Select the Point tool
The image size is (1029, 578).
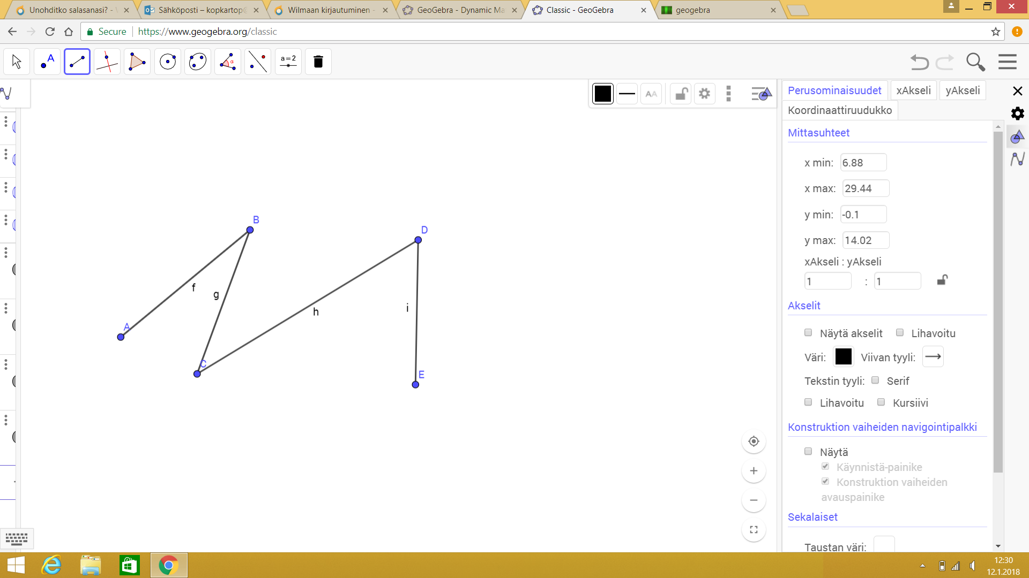[47, 62]
